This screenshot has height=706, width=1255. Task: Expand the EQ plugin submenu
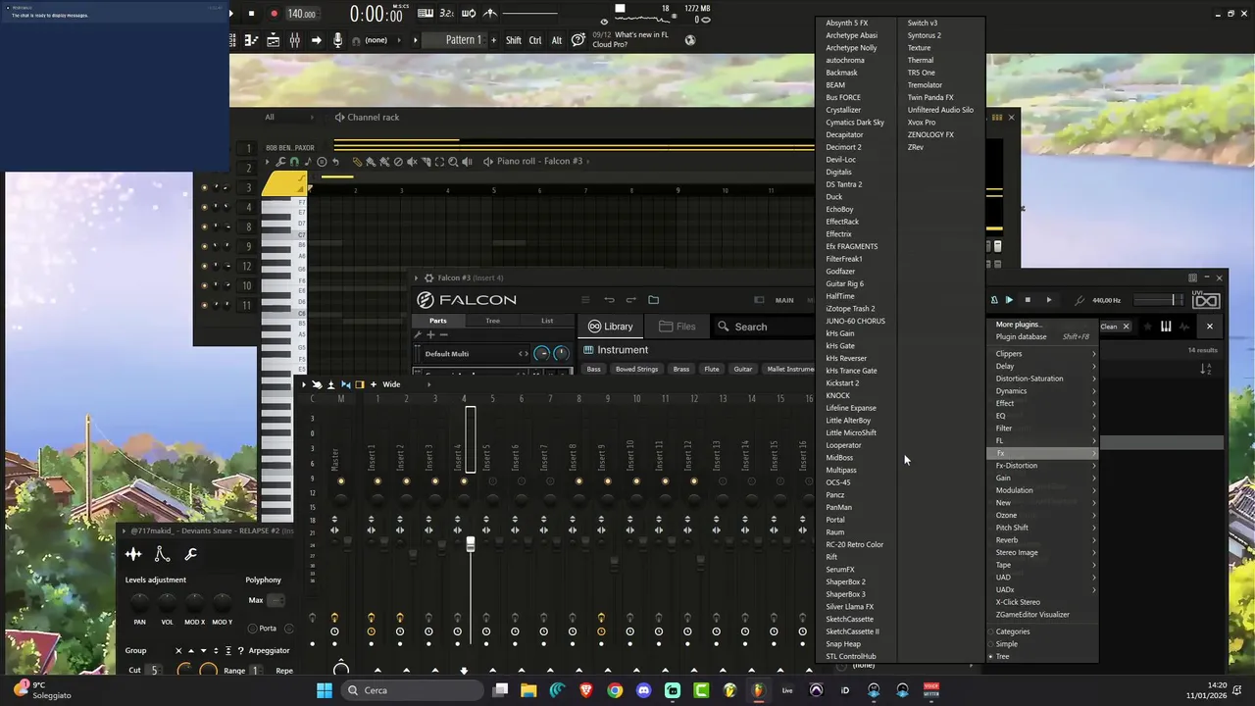[1042, 416]
